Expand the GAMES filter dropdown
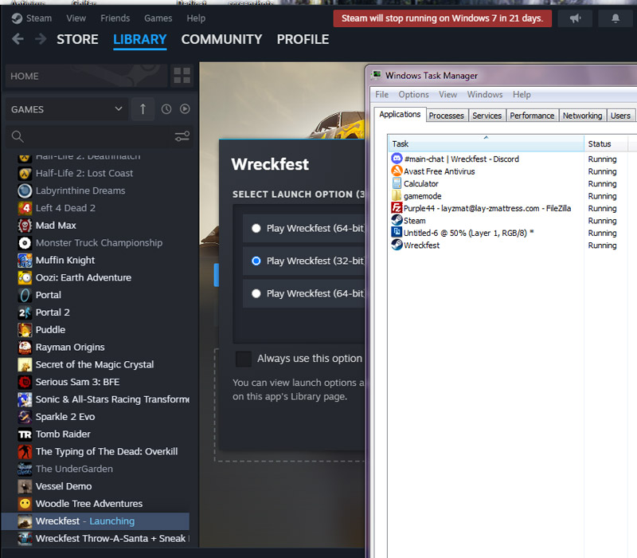The width and height of the screenshot is (637, 558). (x=67, y=109)
